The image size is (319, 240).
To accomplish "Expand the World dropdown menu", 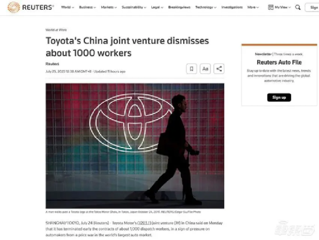I will 68,8.
